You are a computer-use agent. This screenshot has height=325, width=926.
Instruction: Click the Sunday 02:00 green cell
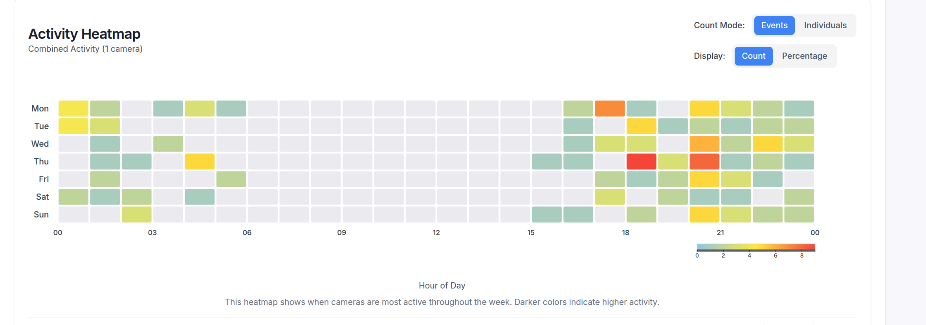tap(137, 214)
